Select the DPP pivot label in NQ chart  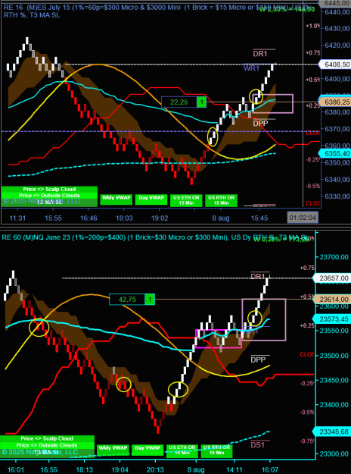point(258,359)
